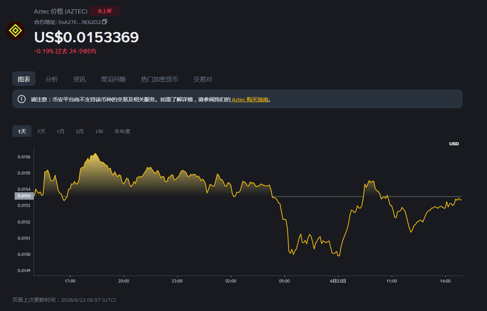Click the highlighted 0.0154 price marker on axis
This screenshot has width=487, height=311.
pyautogui.click(x=24, y=196)
